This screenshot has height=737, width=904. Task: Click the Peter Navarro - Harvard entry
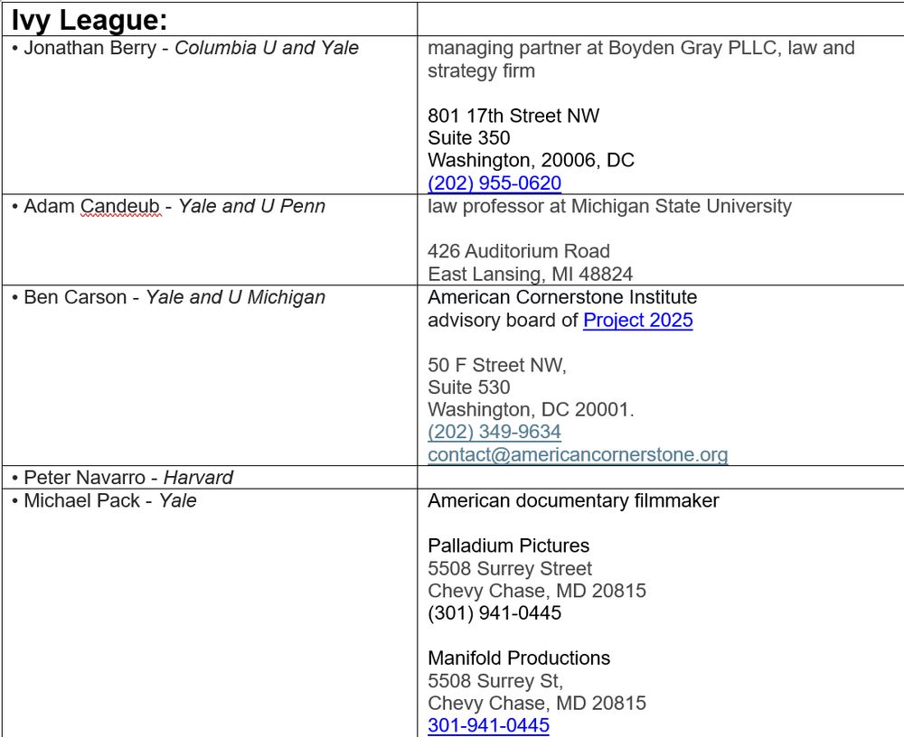tap(122, 478)
